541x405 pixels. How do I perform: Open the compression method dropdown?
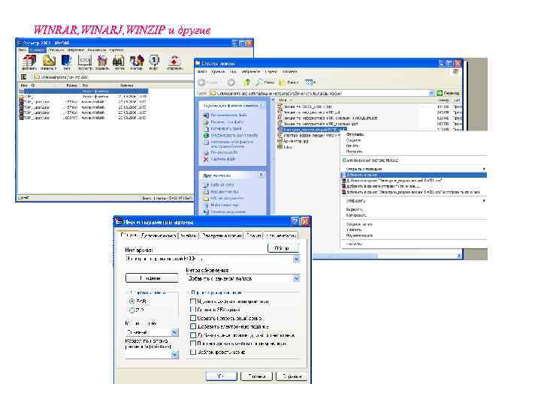[175, 332]
